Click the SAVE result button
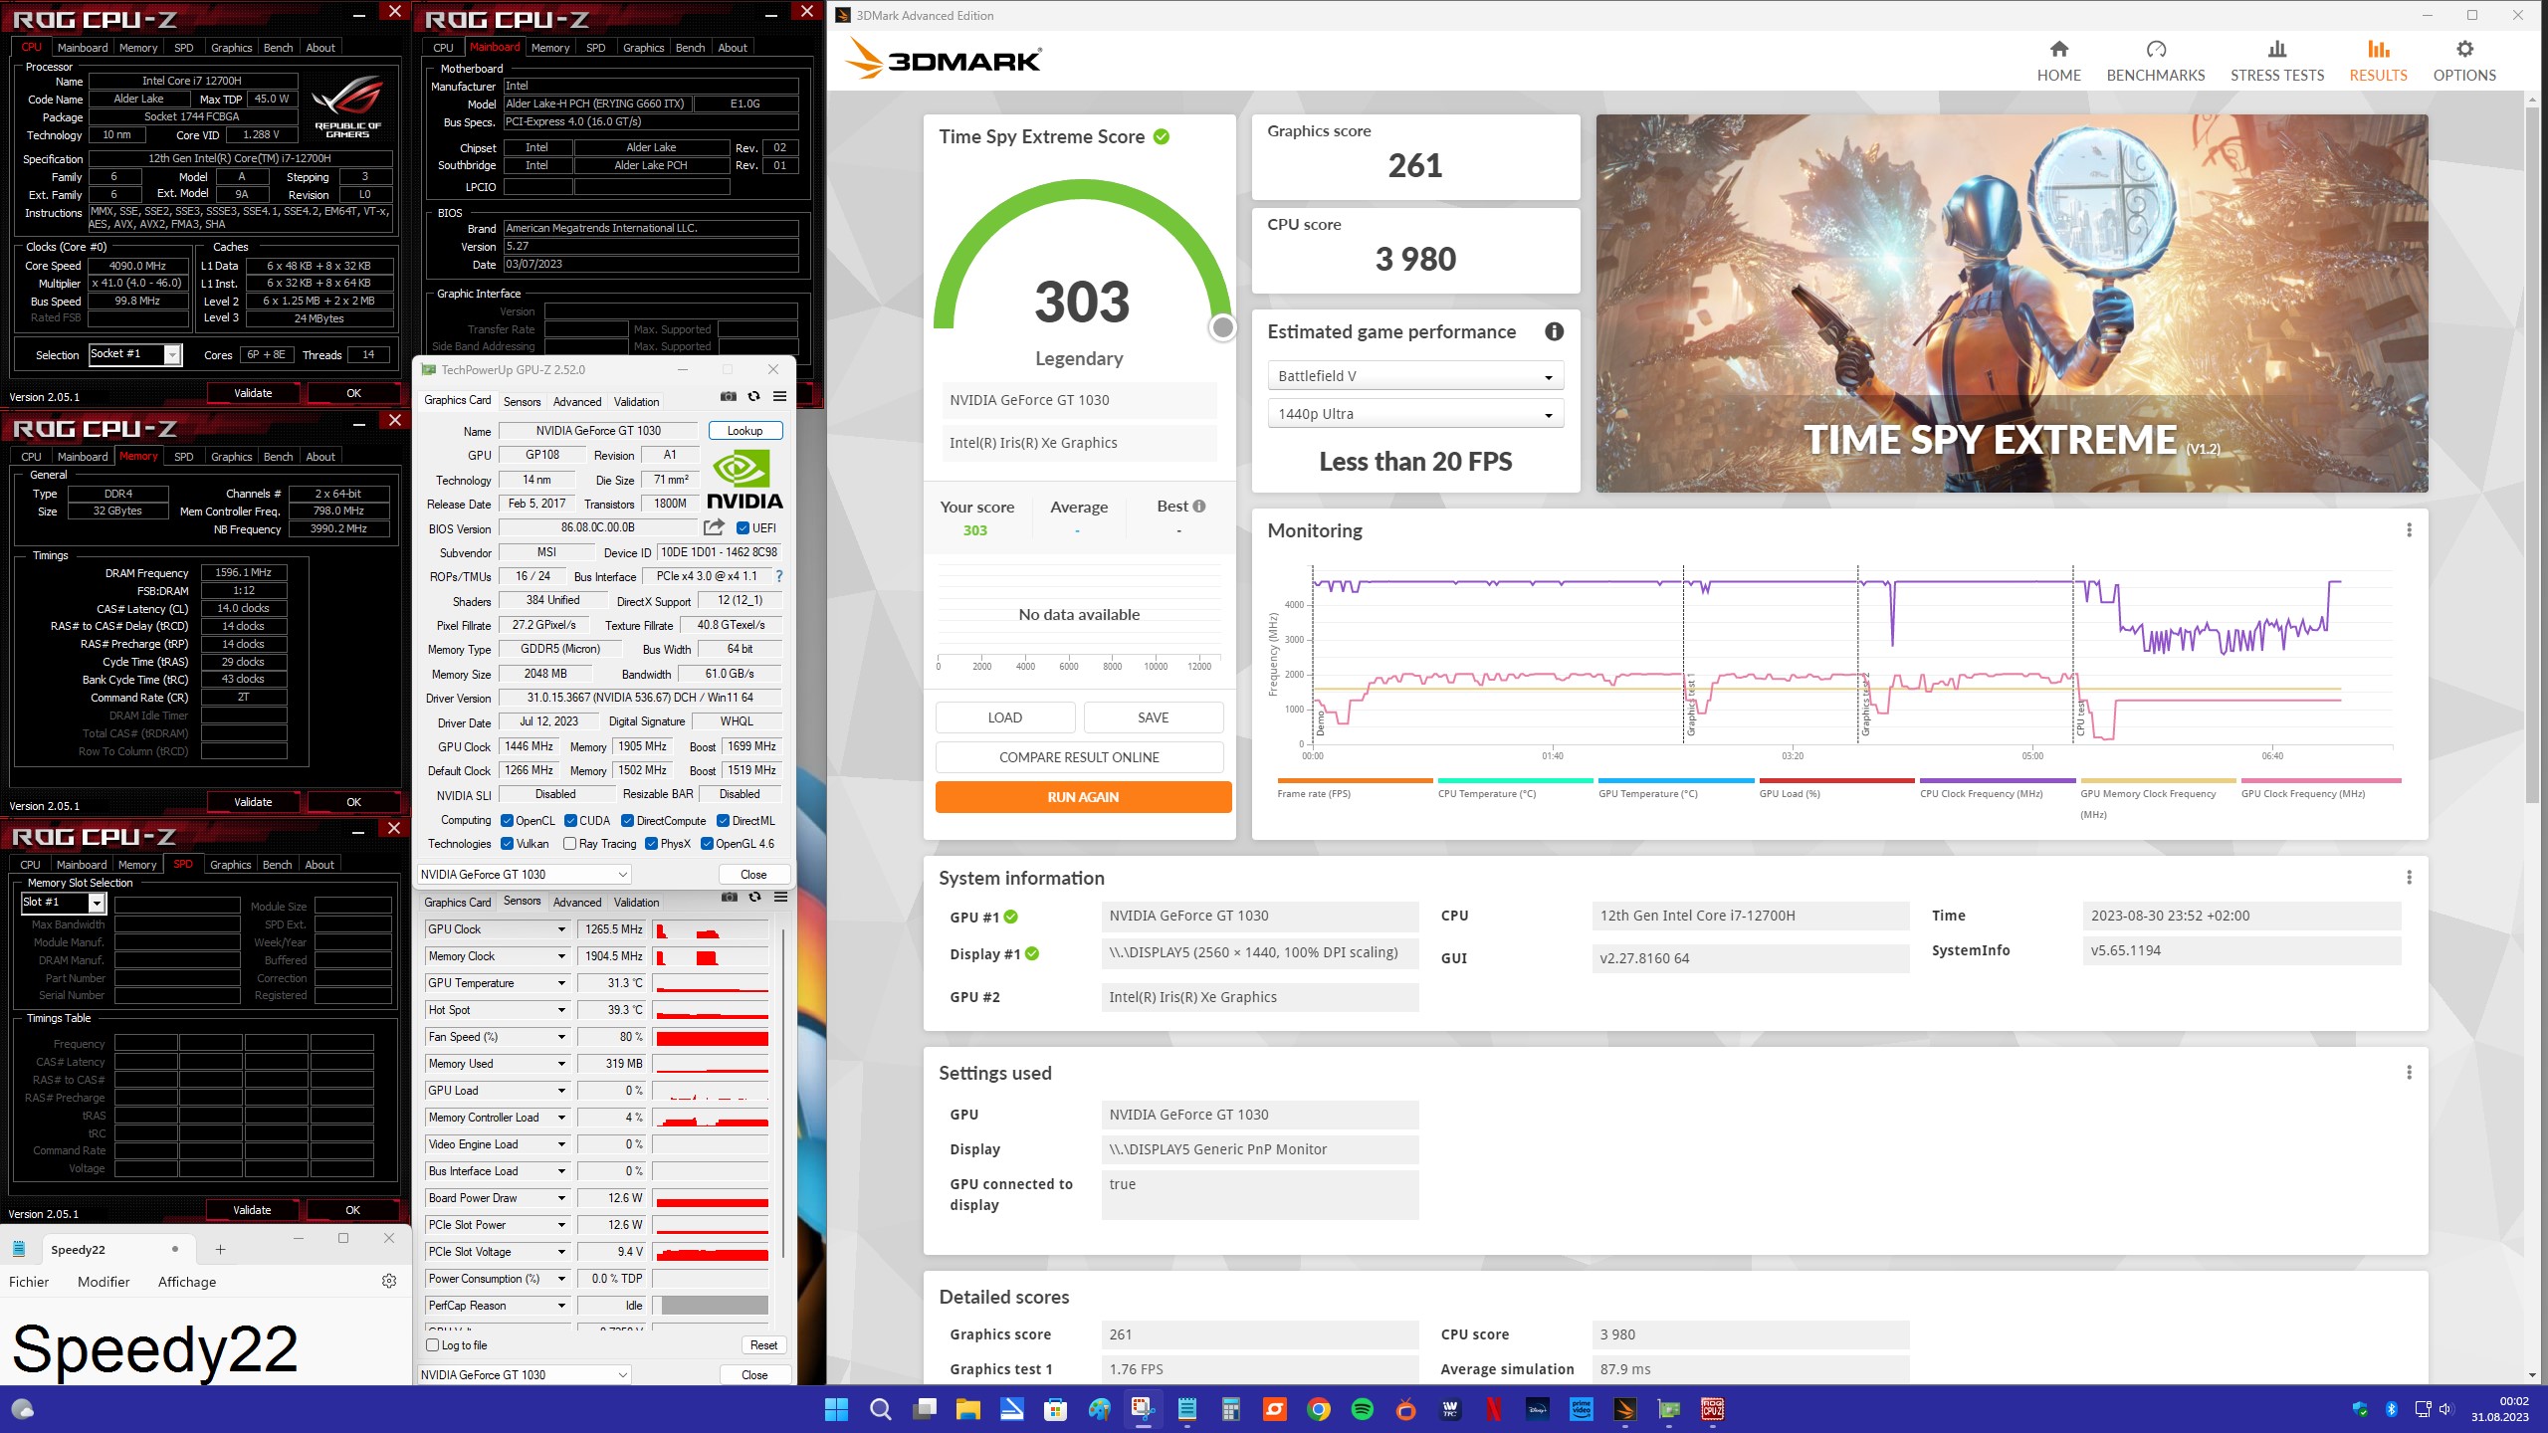This screenshot has height=1433, width=2548. point(1154,717)
